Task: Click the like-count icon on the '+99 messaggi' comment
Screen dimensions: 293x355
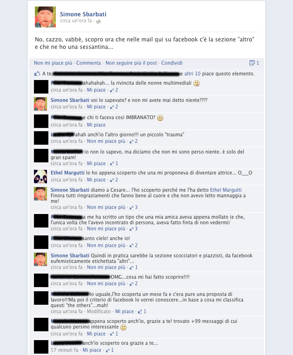Action: coord(112,334)
